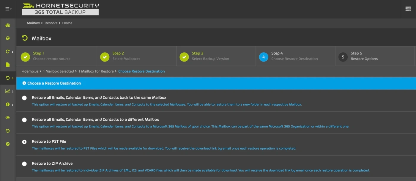Toggle the hamburger sidebar menu
The image size is (416, 181).
point(8,9)
